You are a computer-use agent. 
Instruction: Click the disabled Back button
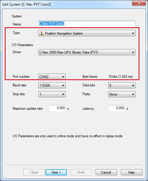point(34,172)
